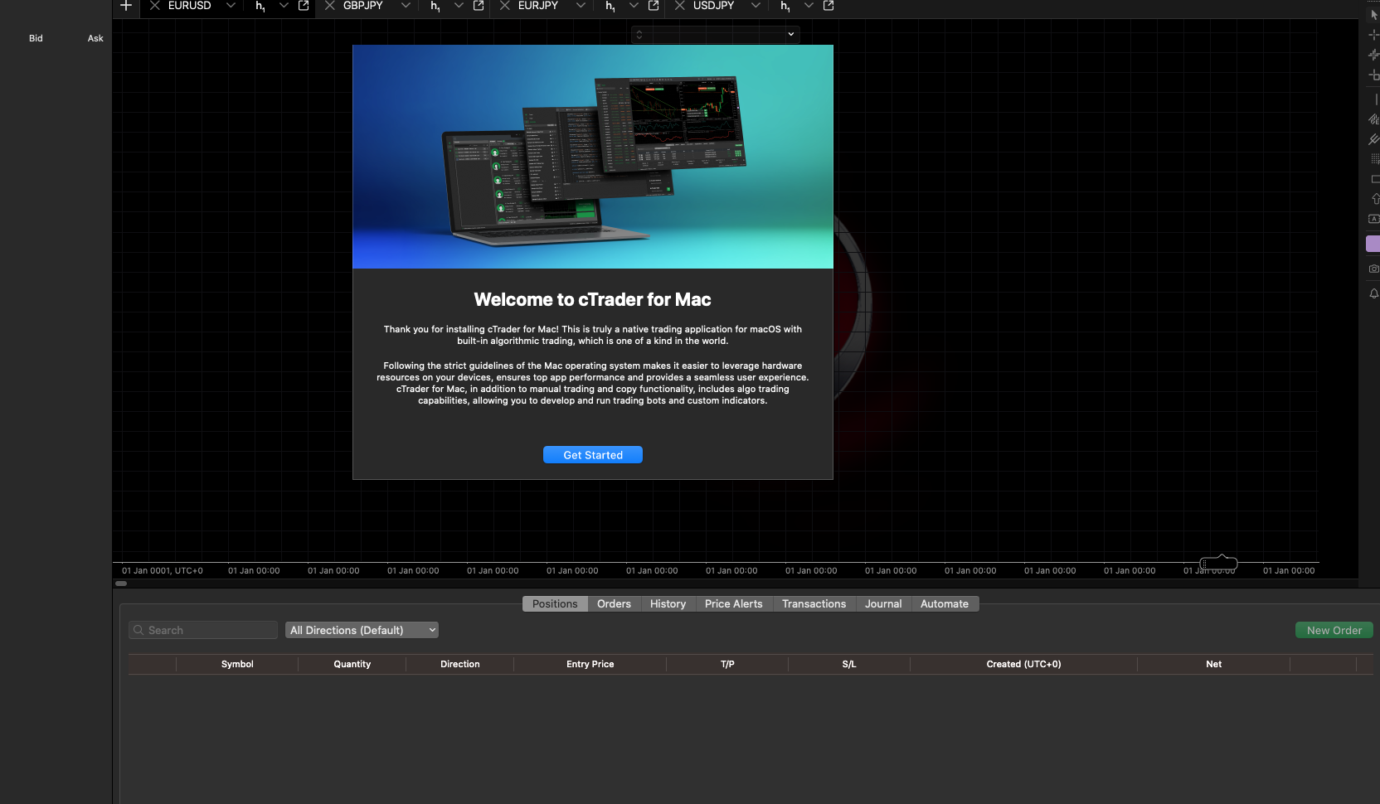The height and width of the screenshot is (804, 1380).
Task: Open timeframe chevron for the EURJPY chart
Action: pos(634,6)
